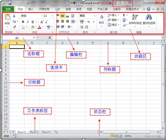Click 插入 in cells group

113,15
